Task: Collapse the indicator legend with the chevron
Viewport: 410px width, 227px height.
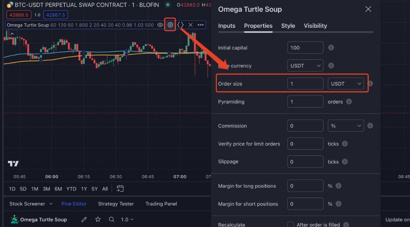Action: pyautogui.click(x=12, y=33)
